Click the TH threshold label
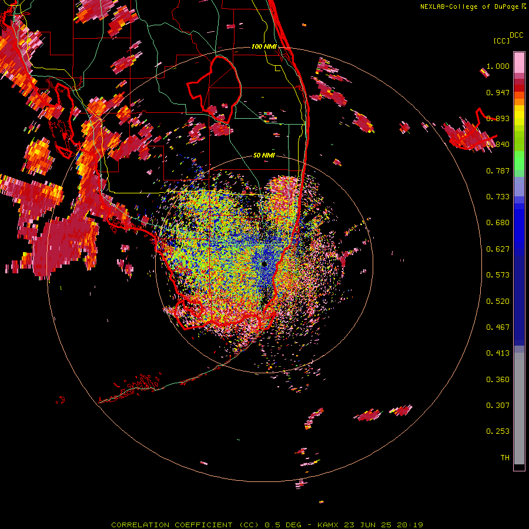Screen dimensions: 529x529 point(505,457)
